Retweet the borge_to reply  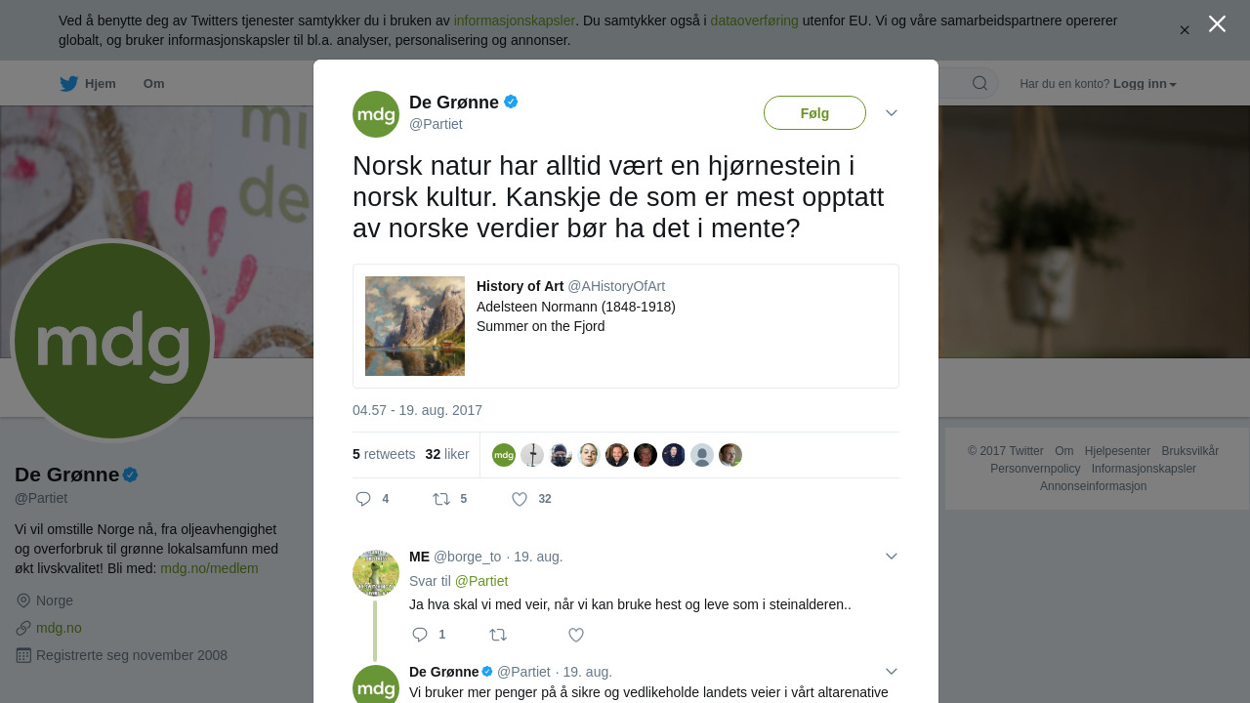point(498,635)
